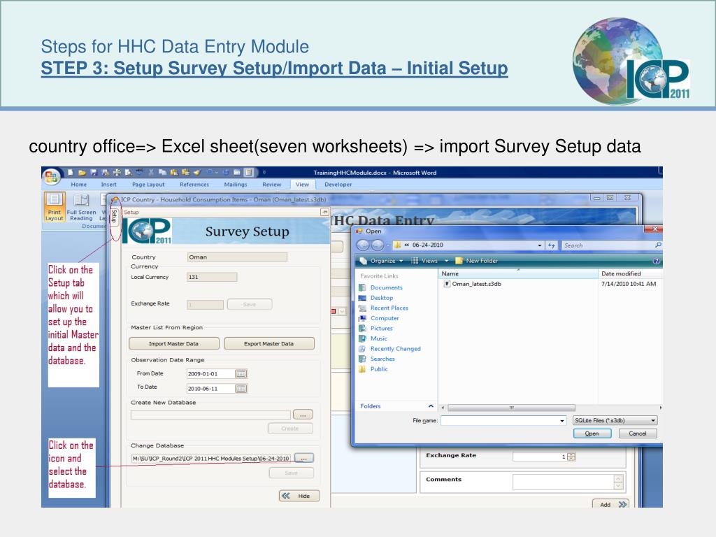716x537 pixels.
Task: Click Forward arrow in Open dialog
Action: 378,245
